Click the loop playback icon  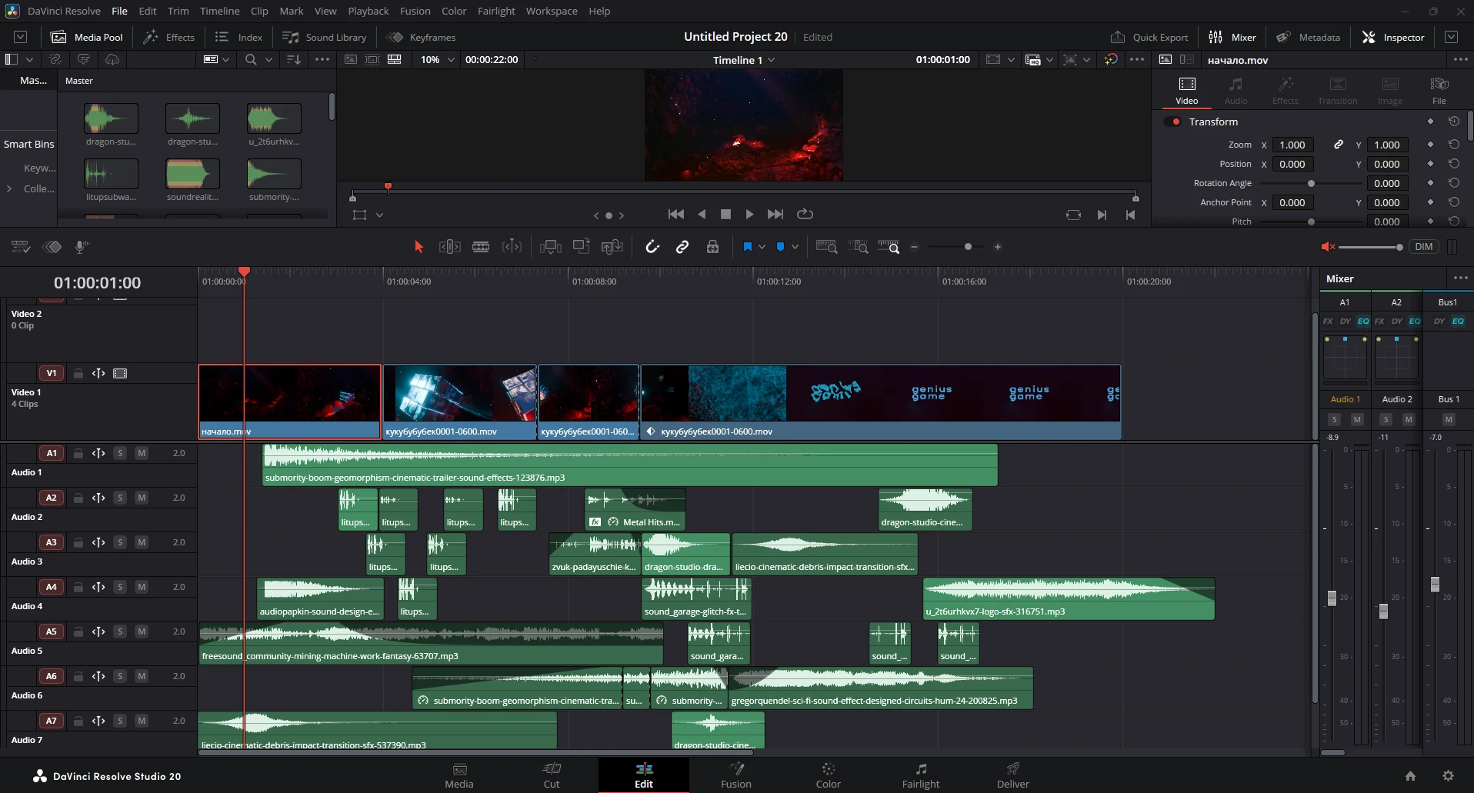pos(805,215)
